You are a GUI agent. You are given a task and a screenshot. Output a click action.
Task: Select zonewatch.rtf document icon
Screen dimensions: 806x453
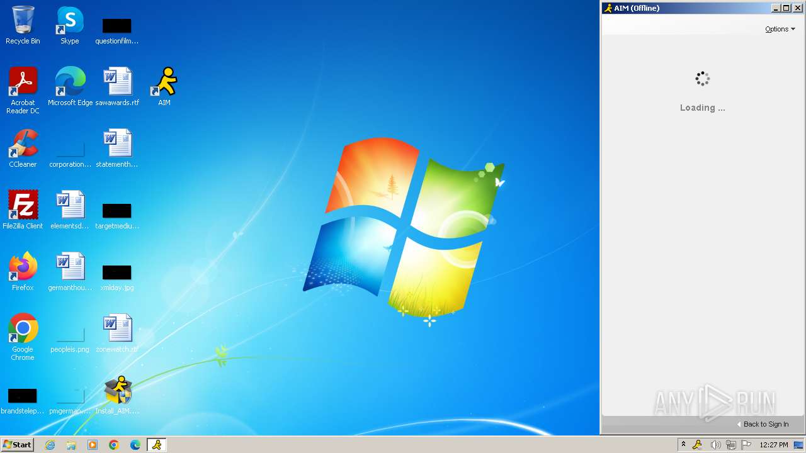tap(117, 333)
